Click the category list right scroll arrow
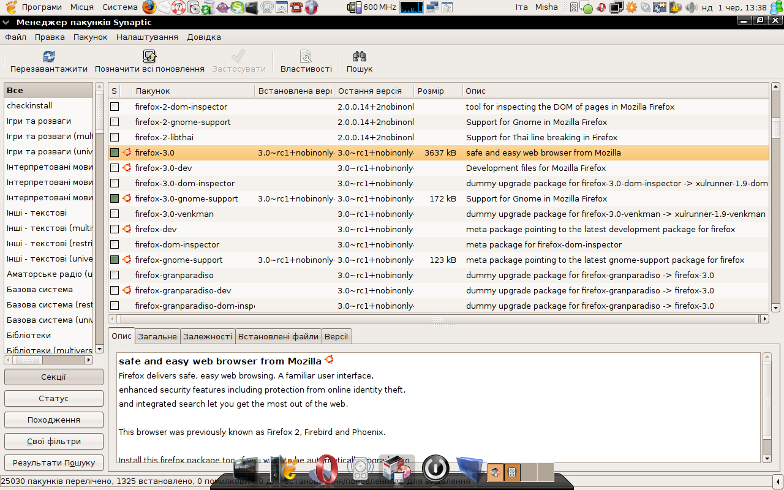The width and height of the screenshot is (784, 490). click(x=88, y=360)
